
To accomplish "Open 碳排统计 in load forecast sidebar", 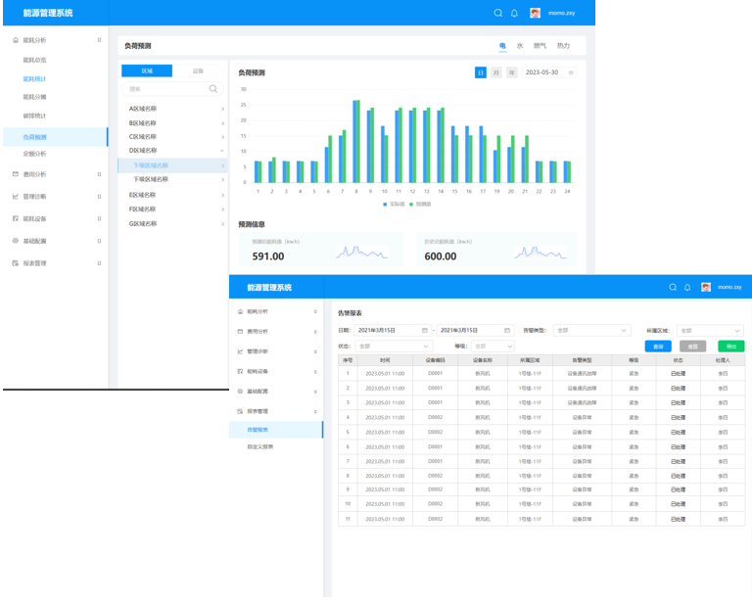I will (x=34, y=116).
